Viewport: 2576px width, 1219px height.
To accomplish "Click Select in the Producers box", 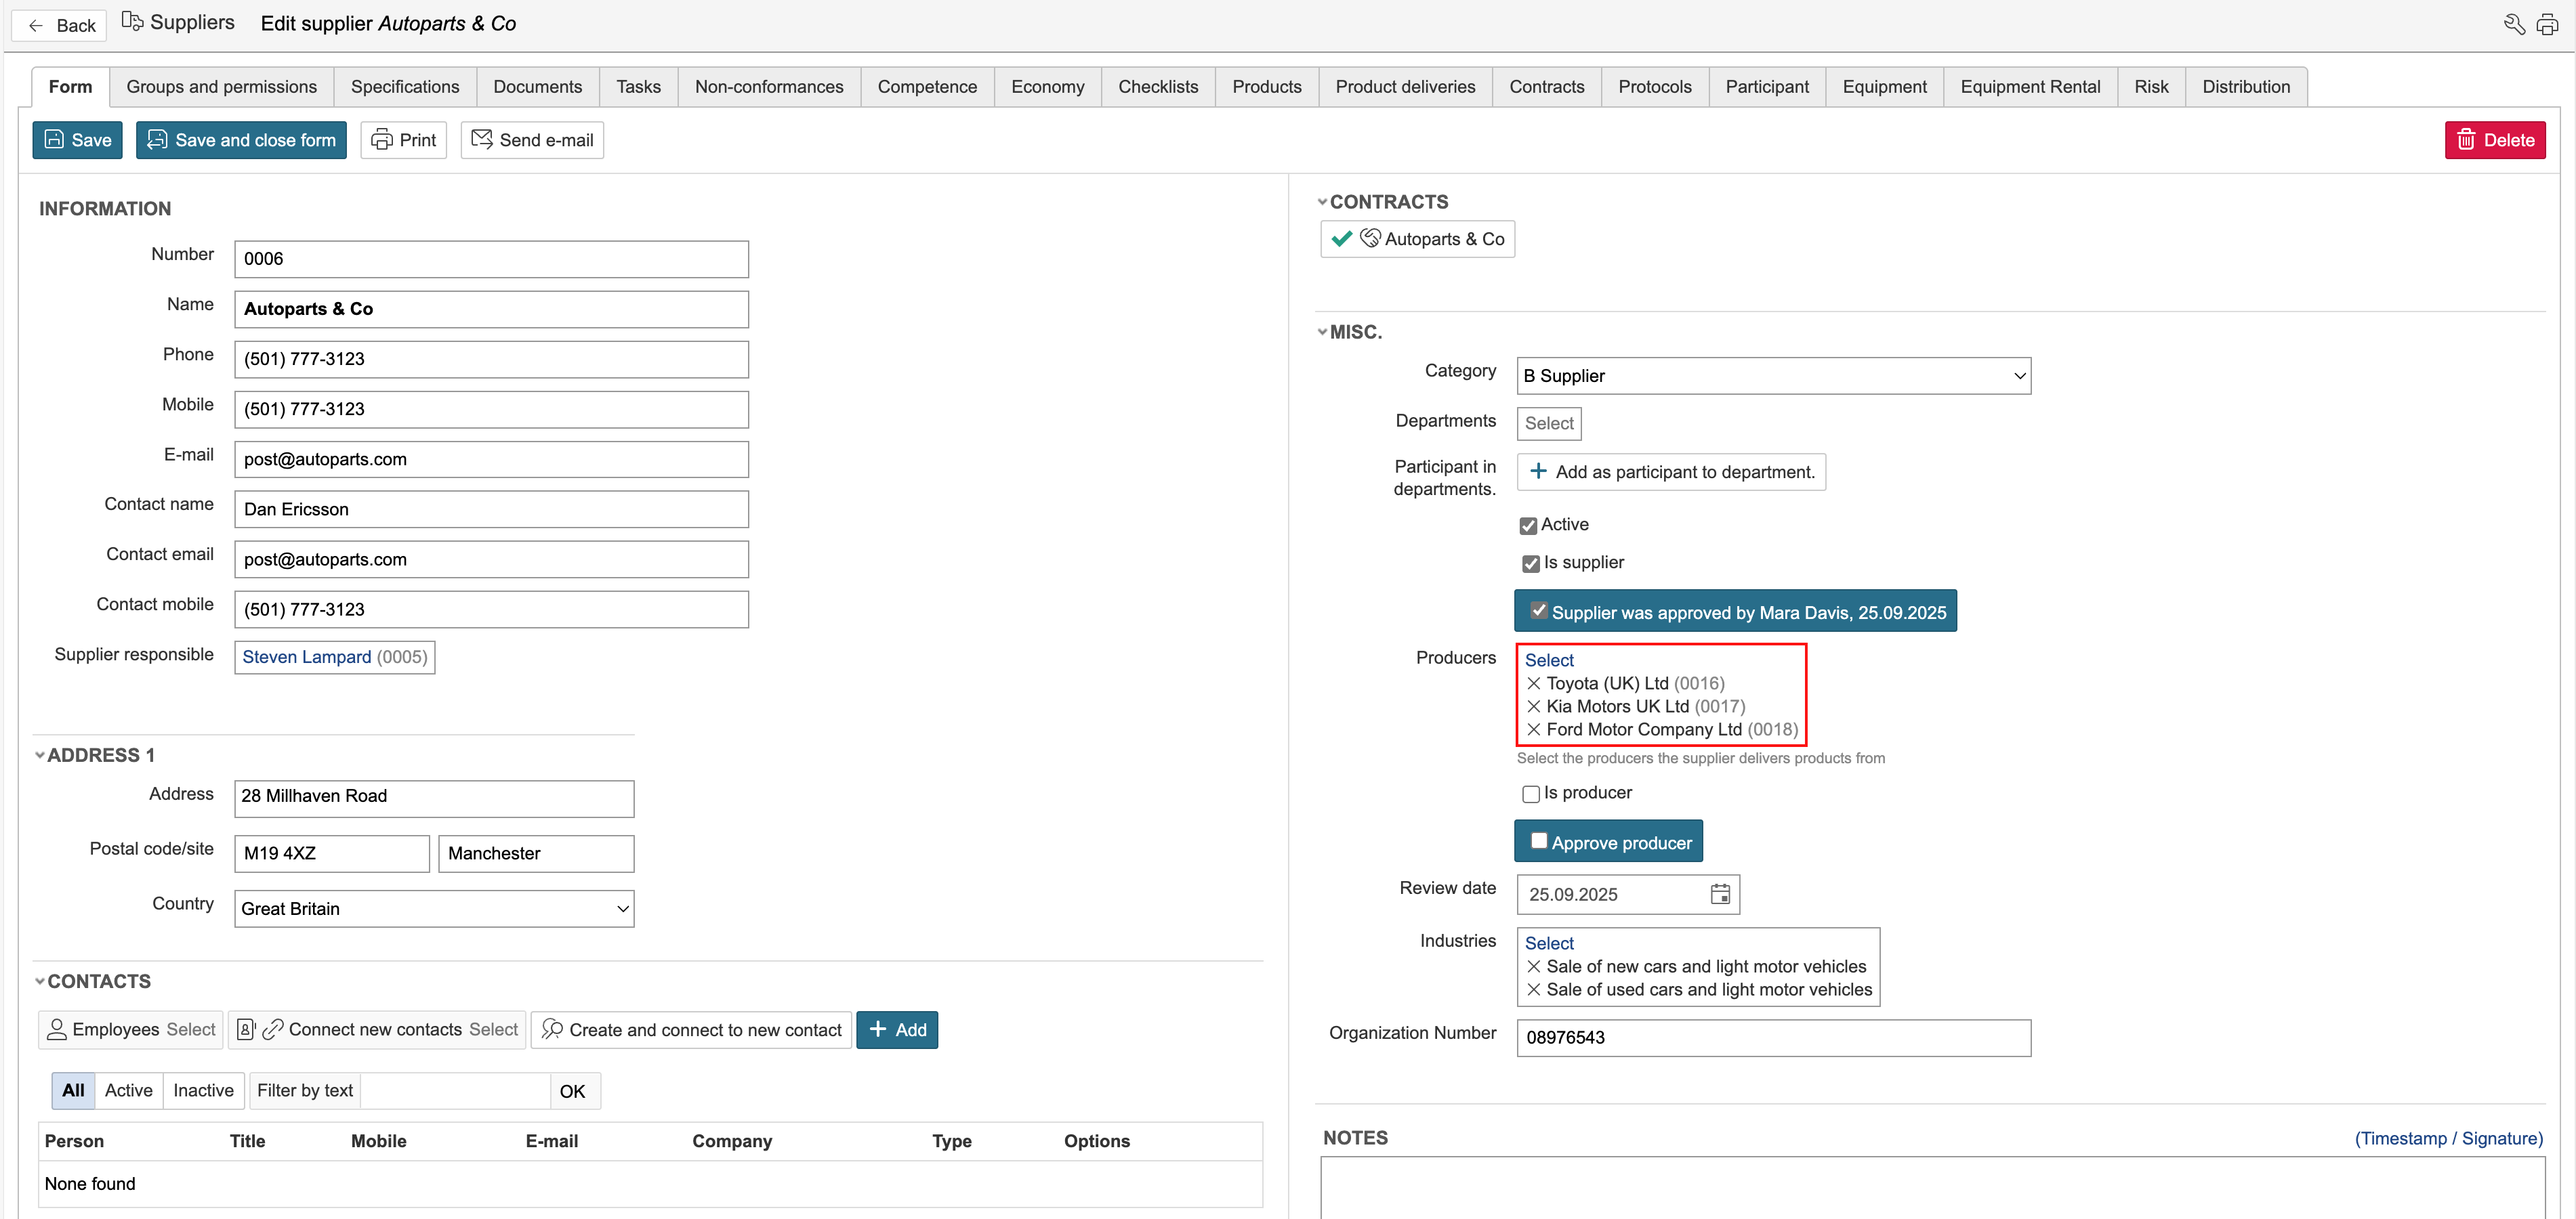I will (x=1549, y=660).
